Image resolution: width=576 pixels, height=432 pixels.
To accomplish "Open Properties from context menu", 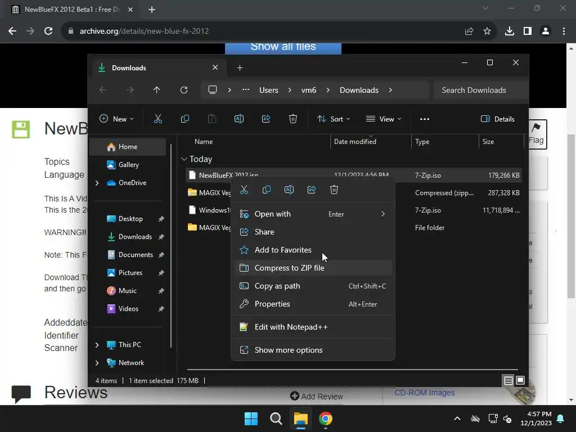I will (313, 304).
